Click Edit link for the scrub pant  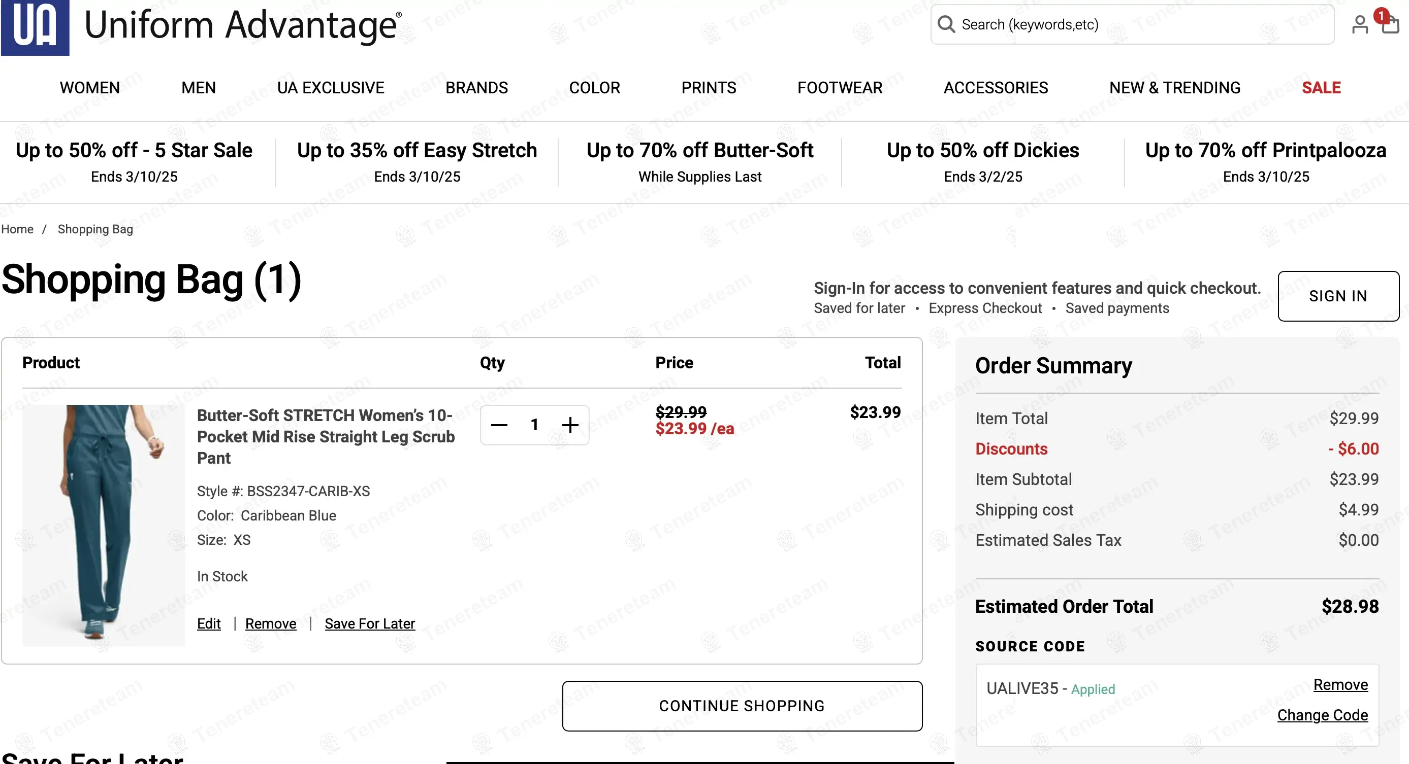[x=208, y=623]
